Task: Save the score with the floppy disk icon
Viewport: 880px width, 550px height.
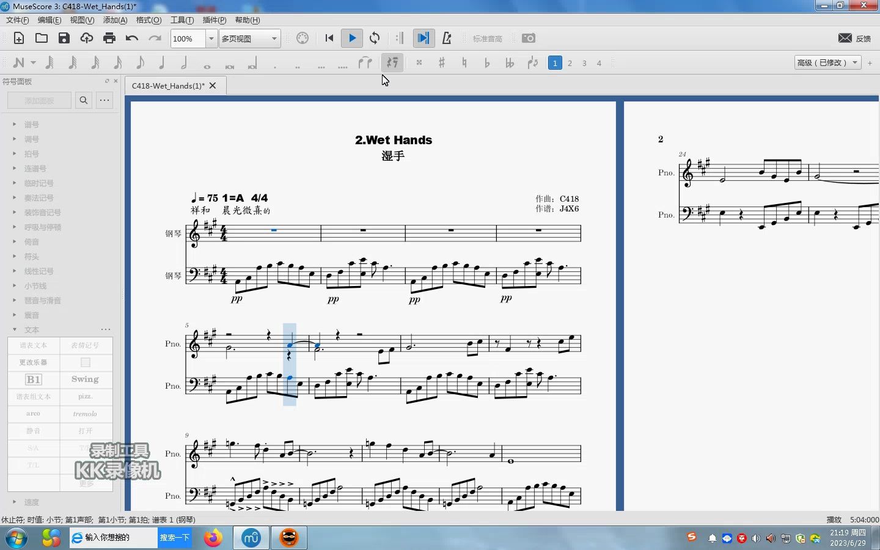Action: tap(64, 38)
